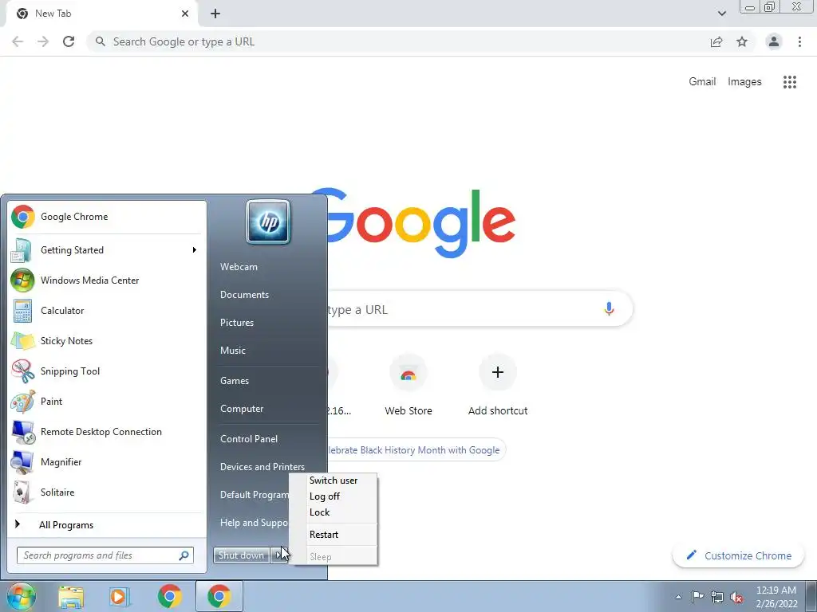The height and width of the screenshot is (612, 817).
Task: Open the Calculator program
Action: pyautogui.click(x=107, y=310)
